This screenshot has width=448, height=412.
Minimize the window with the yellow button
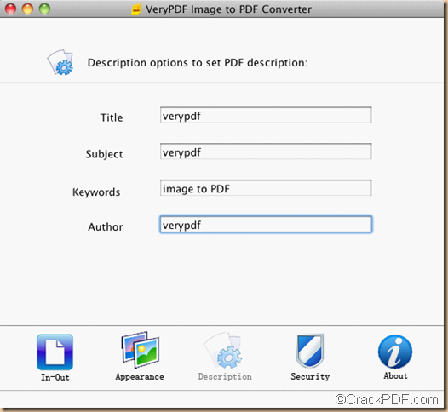pyautogui.click(x=27, y=9)
